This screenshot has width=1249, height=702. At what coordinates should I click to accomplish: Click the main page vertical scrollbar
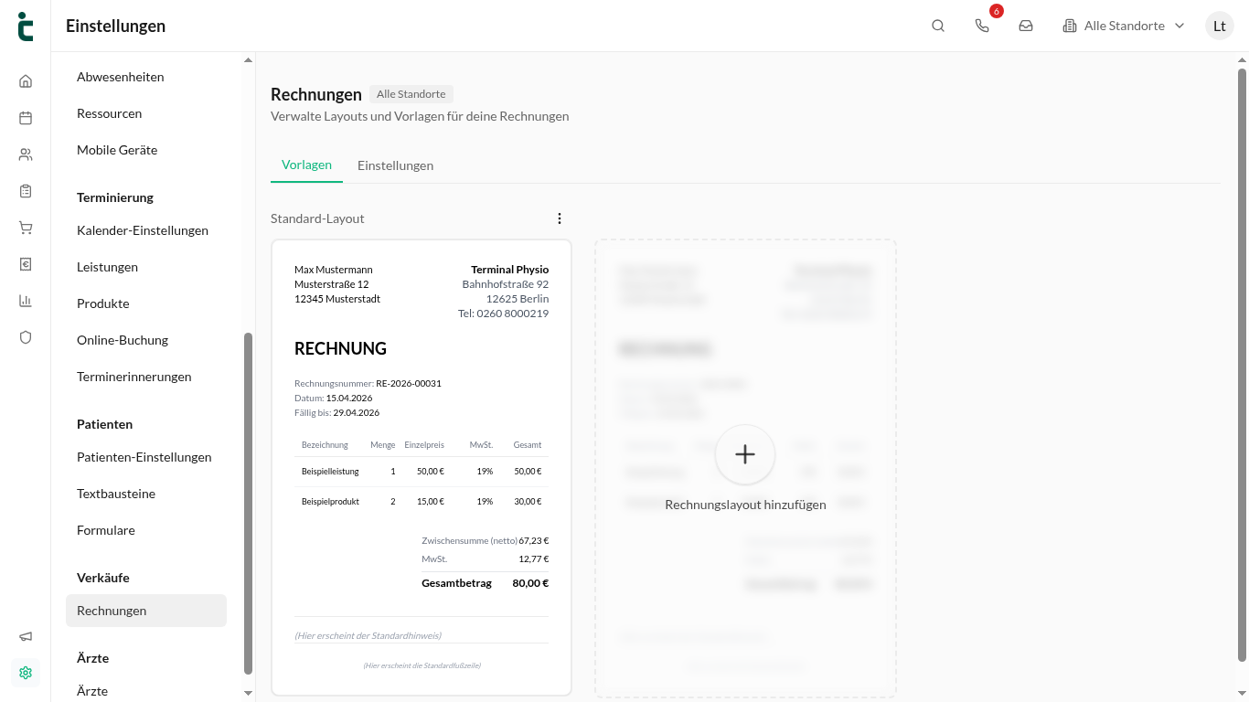(x=1242, y=365)
